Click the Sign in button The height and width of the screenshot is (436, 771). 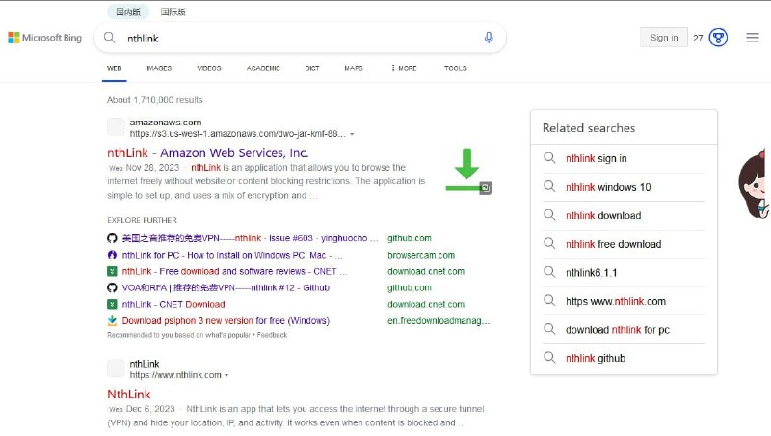[664, 38]
